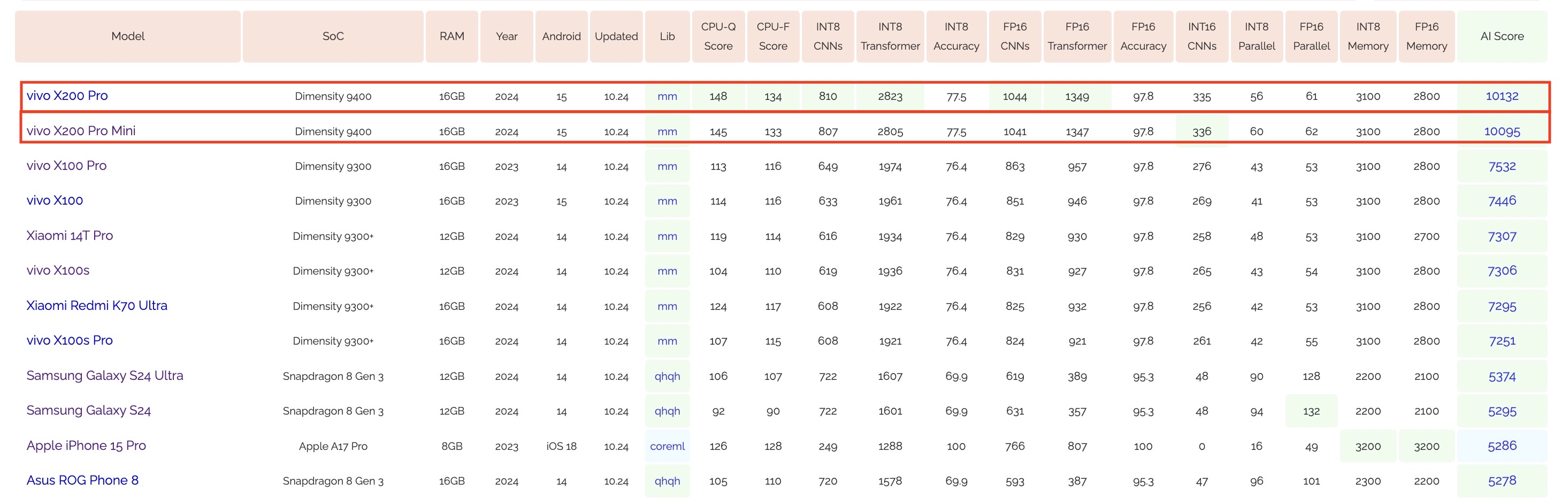Sort by INT8 Memory column header

click(1368, 36)
